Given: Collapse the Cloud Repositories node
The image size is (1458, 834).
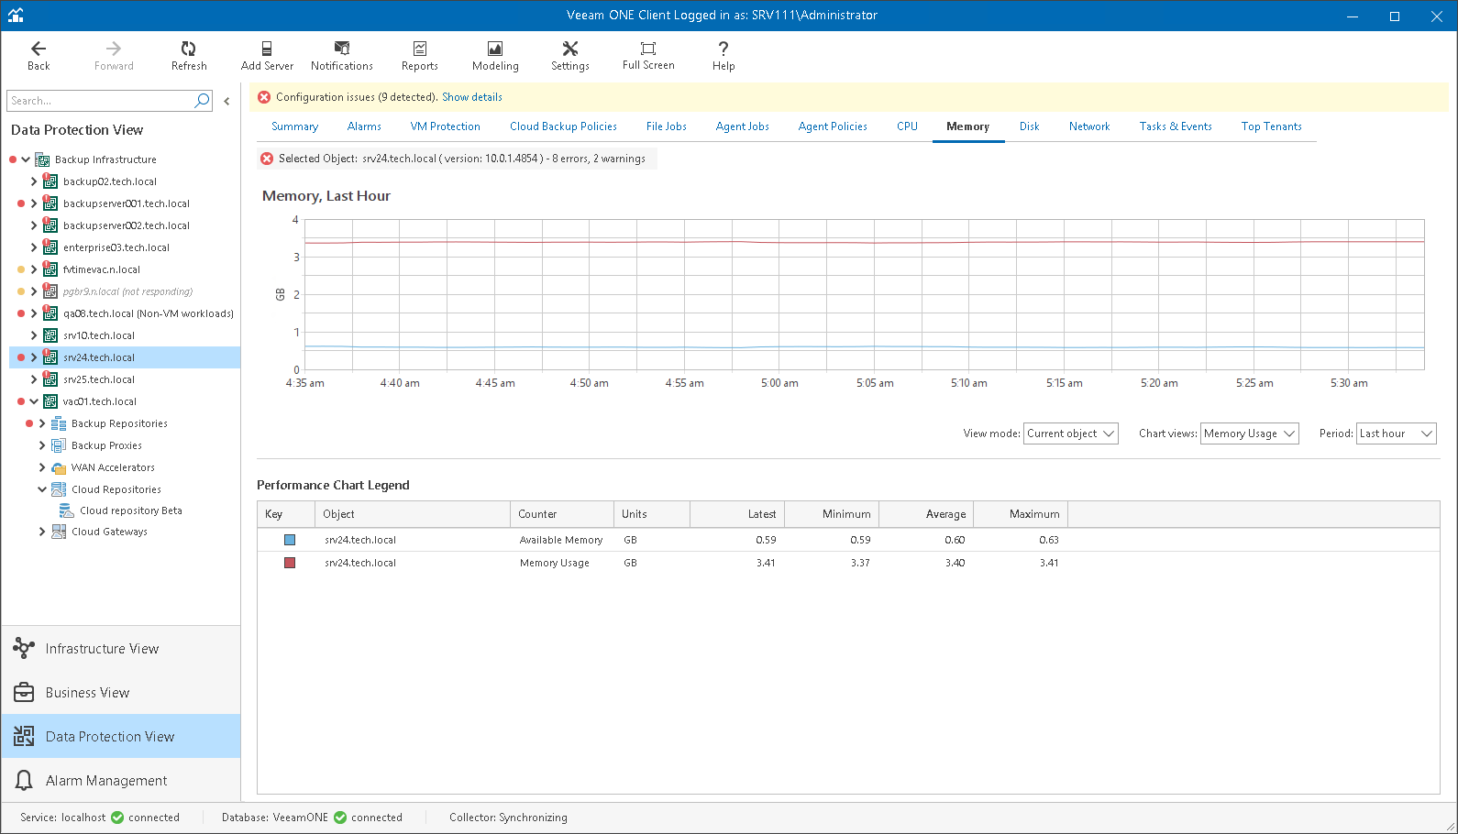Looking at the screenshot, I should click(x=42, y=489).
